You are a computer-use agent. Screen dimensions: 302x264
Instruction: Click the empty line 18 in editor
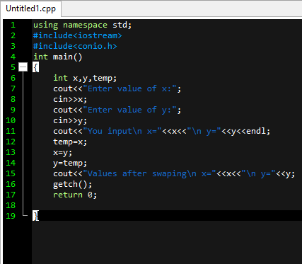pyautogui.click(x=167, y=205)
